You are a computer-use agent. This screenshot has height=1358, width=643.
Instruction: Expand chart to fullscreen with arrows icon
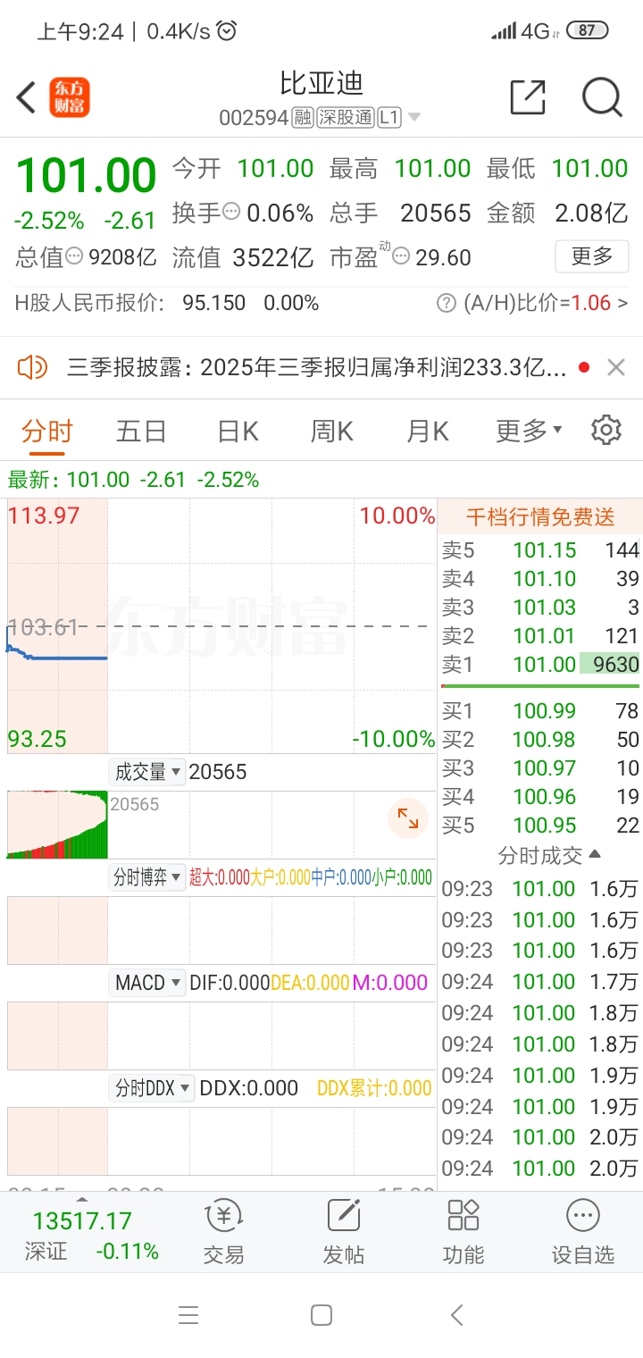point(408,817)
